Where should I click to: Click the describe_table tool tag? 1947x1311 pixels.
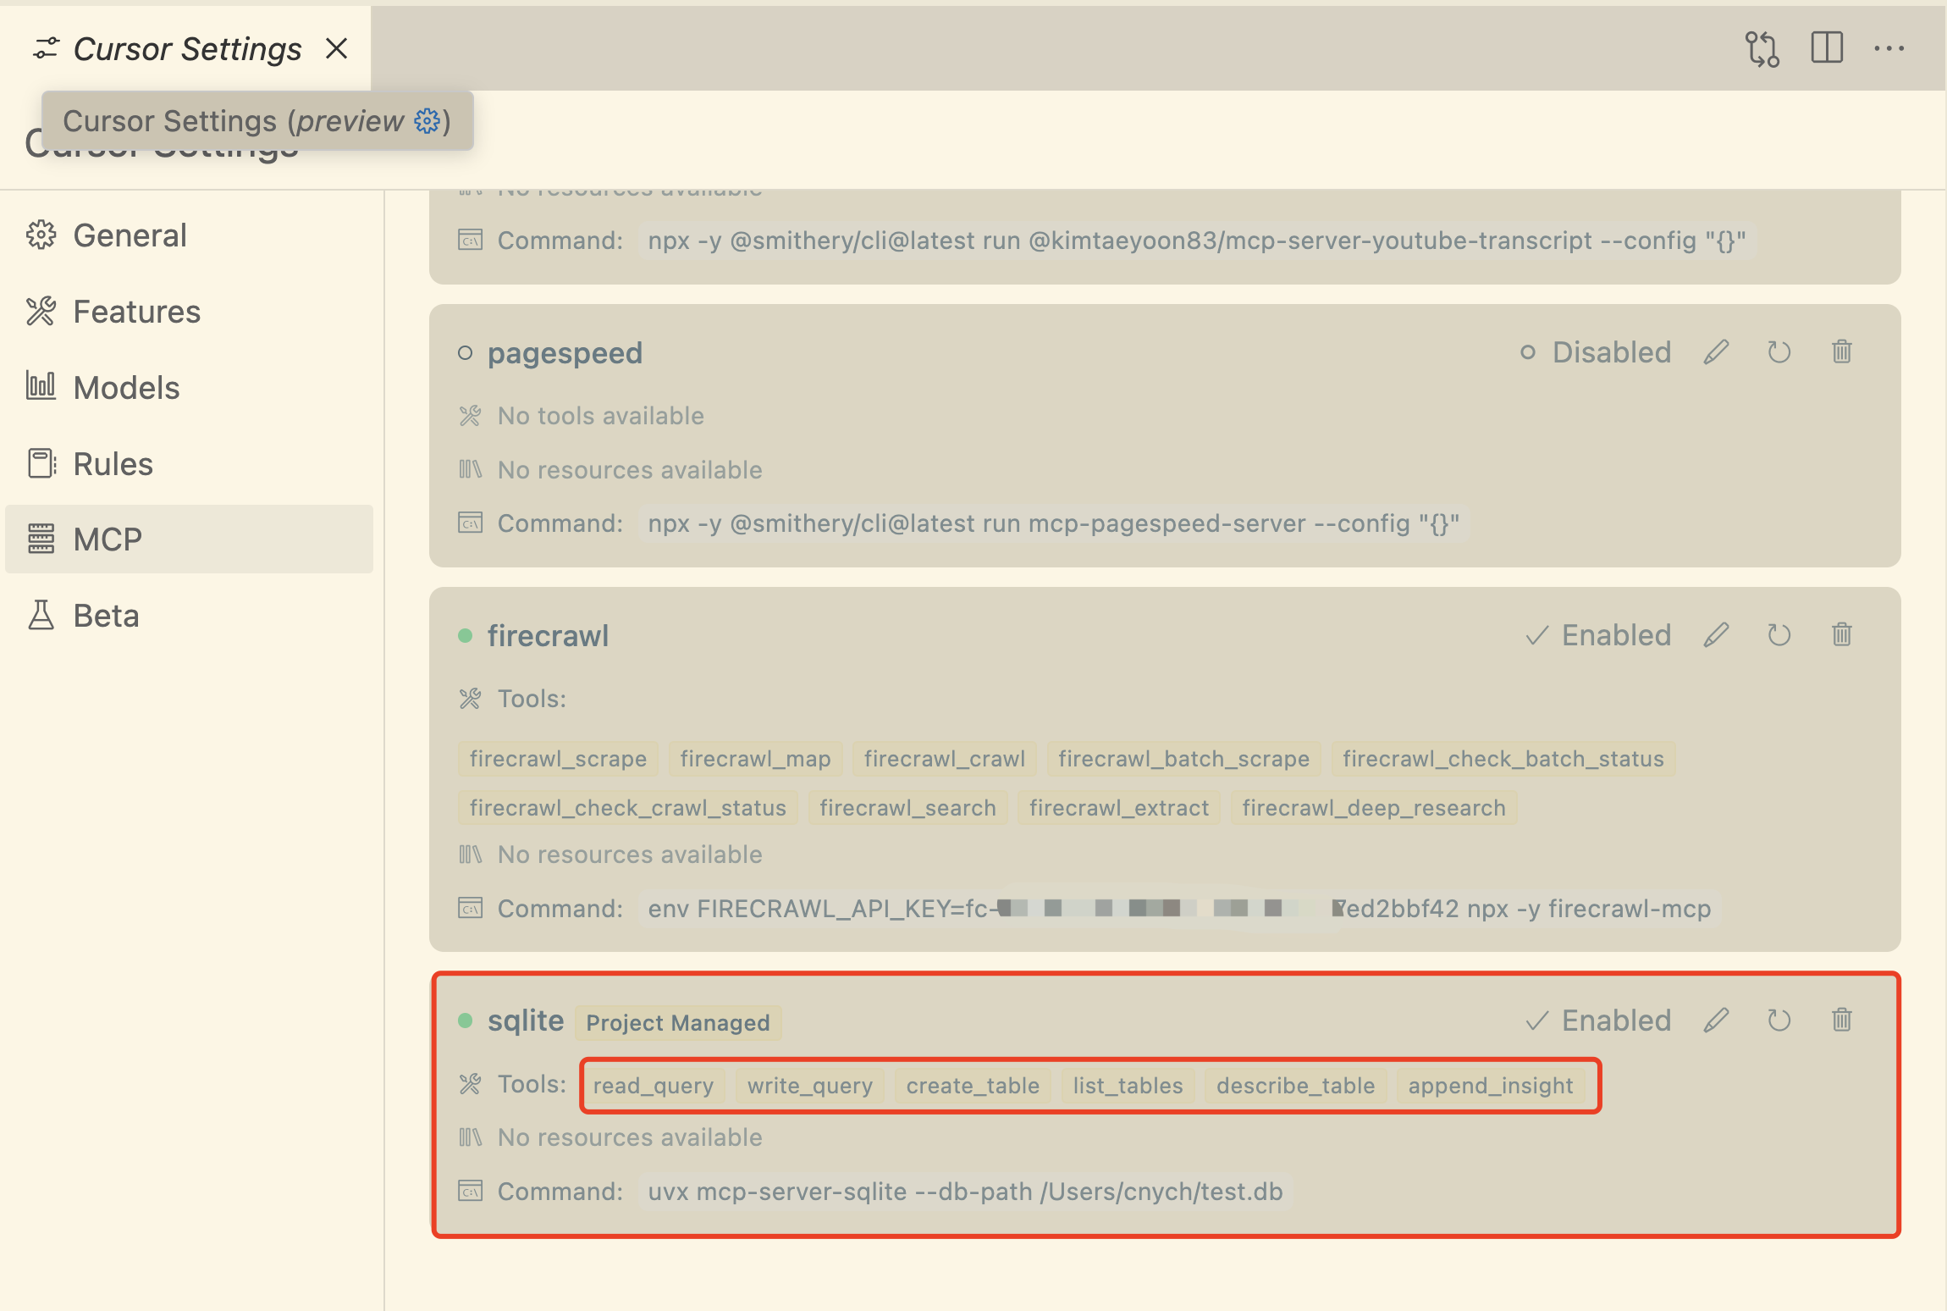[x=1295, y=1086]
